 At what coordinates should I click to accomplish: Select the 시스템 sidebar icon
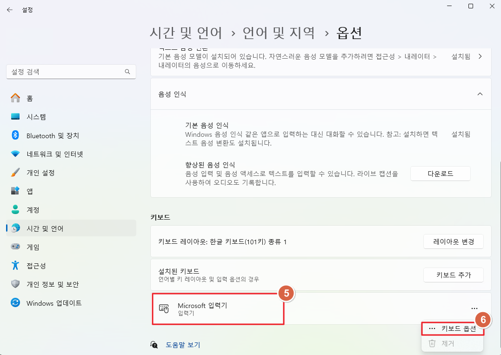(33, 117)
